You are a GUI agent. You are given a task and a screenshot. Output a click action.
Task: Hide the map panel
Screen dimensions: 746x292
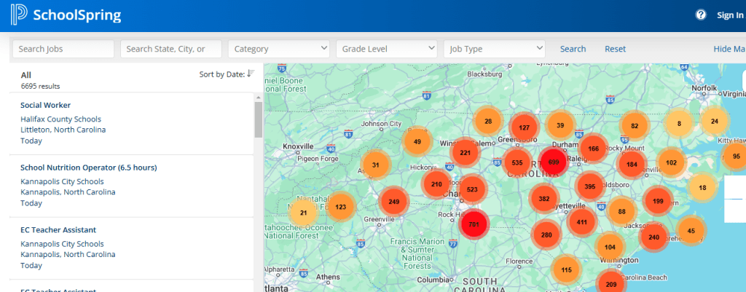729,49
